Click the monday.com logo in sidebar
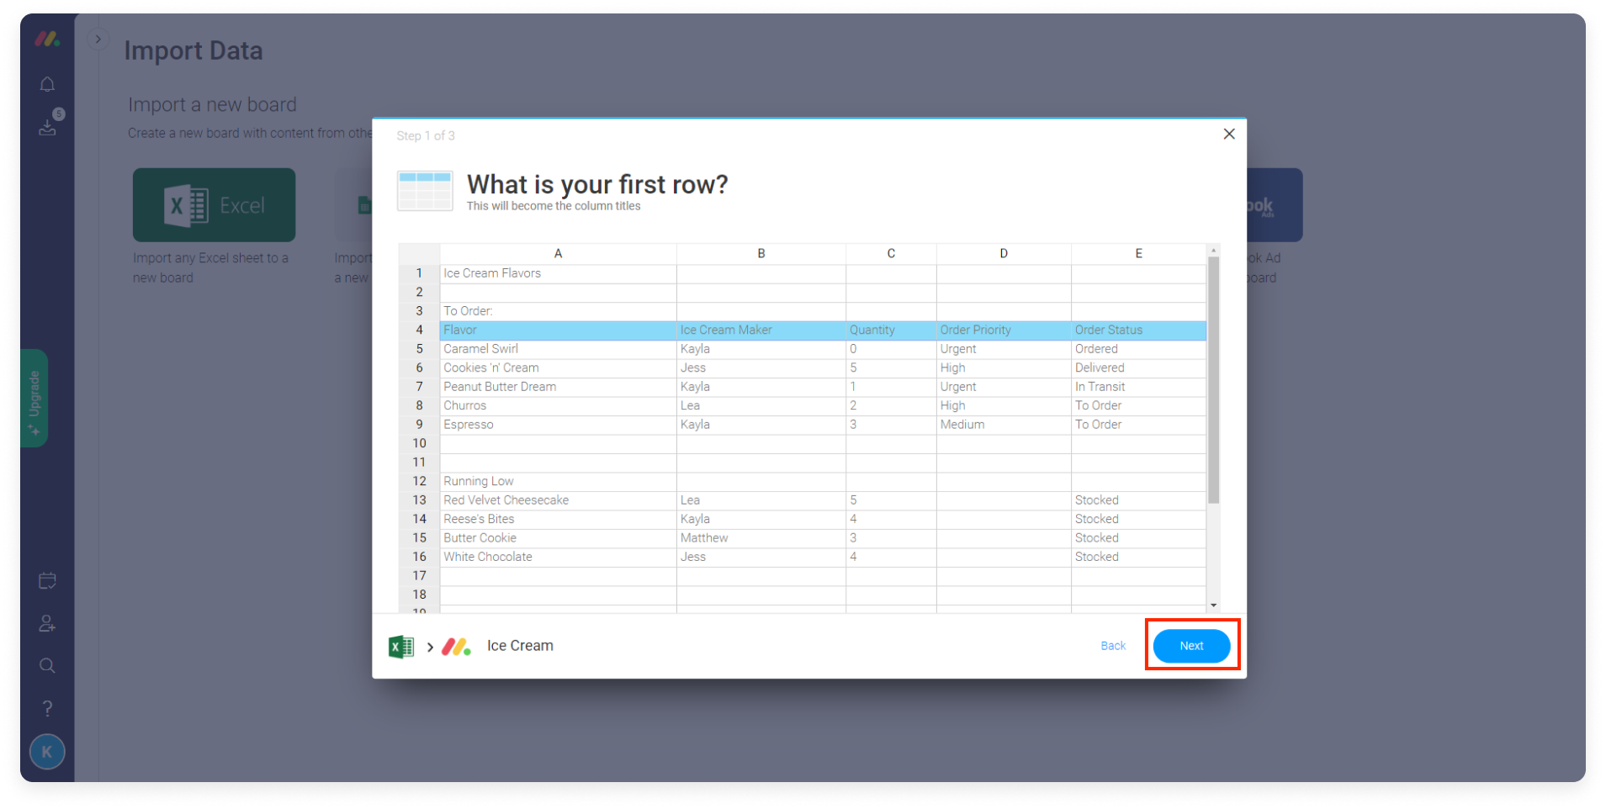 [x=47, y=39]
